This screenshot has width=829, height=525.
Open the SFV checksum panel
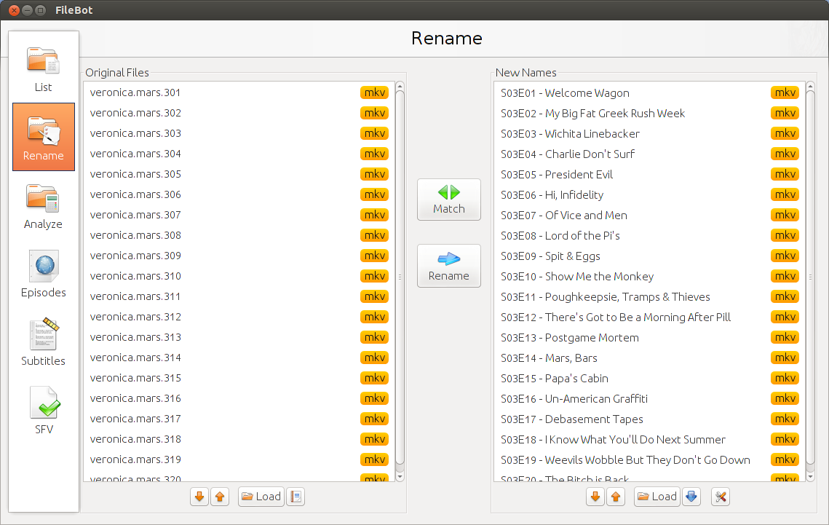point(44,410)
